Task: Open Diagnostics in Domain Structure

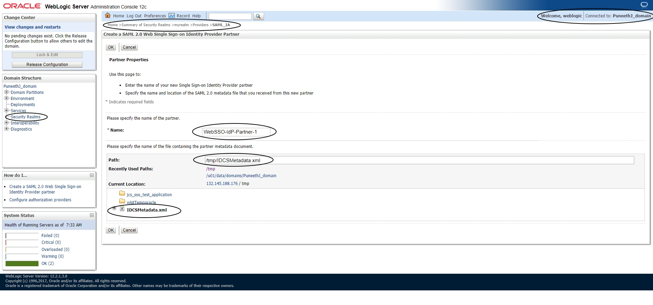Action: (x=21, y=129)
